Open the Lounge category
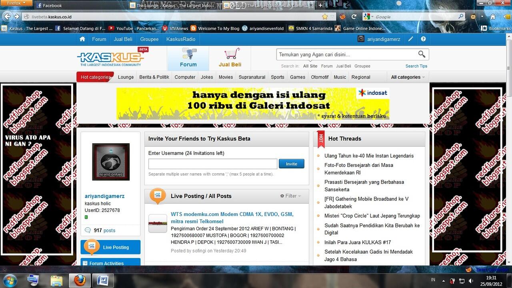Screen dimensions: 512x288 (x=126, y=77)
